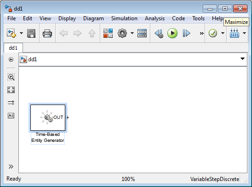Screen dimensions: 252x187
Task: Expand the breadcrumb bar dropdown arrow
Action: [242, 59]
